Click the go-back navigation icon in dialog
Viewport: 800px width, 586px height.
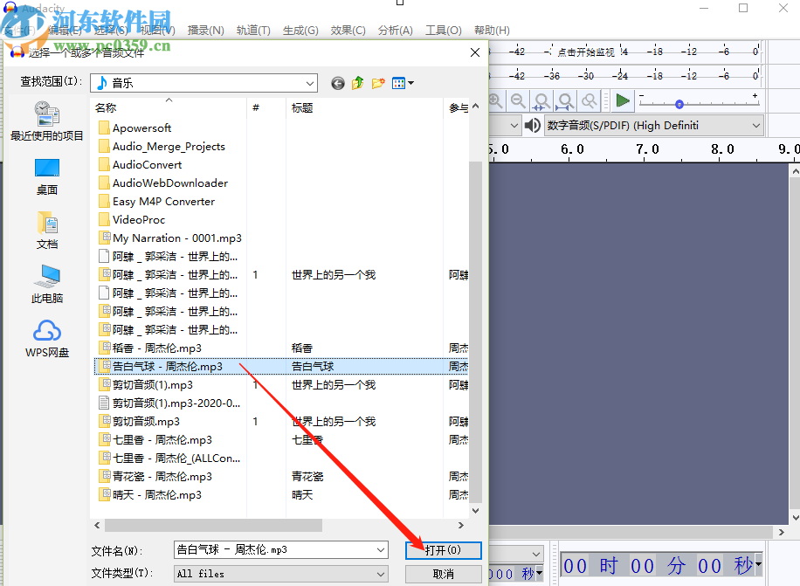point(337,83)
